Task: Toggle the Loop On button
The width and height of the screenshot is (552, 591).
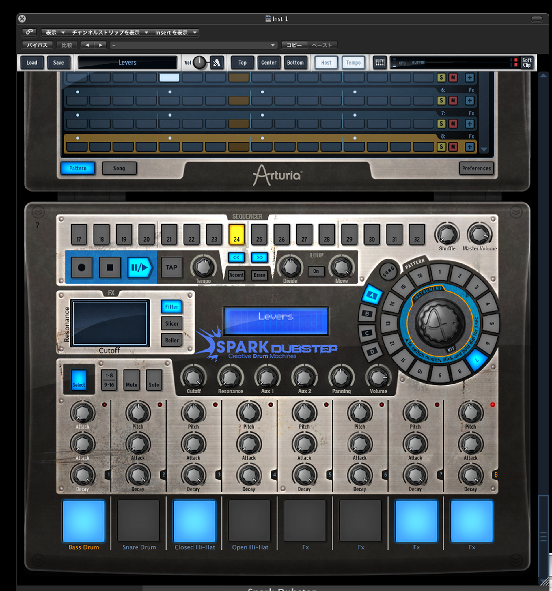Action: point(316,271)
